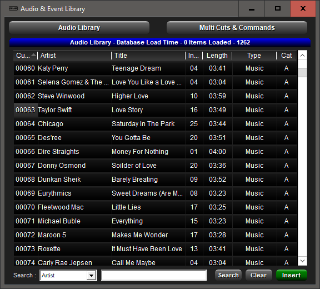Viewport: 320px width, 289px height.
Task: Sort by Cut number column header
Action: (26, 56)
